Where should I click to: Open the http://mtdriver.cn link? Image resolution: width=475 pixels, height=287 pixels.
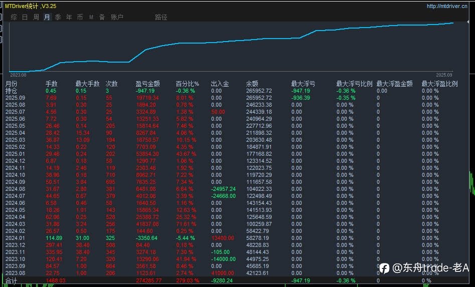(x=447, y=6)
